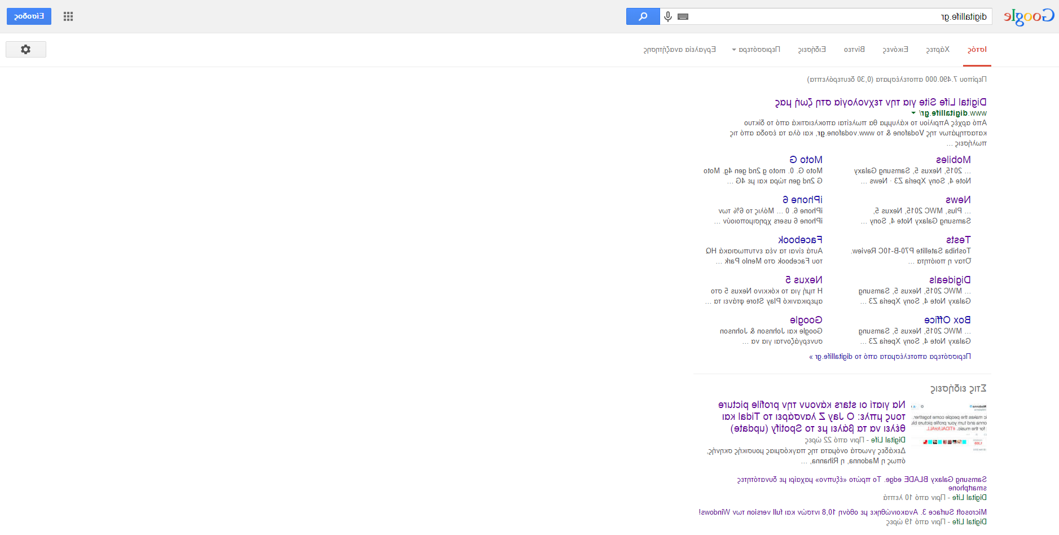Click the blue magnifier search button
The height and width of the screenshot is (535, 1059).
pos(643,16)
